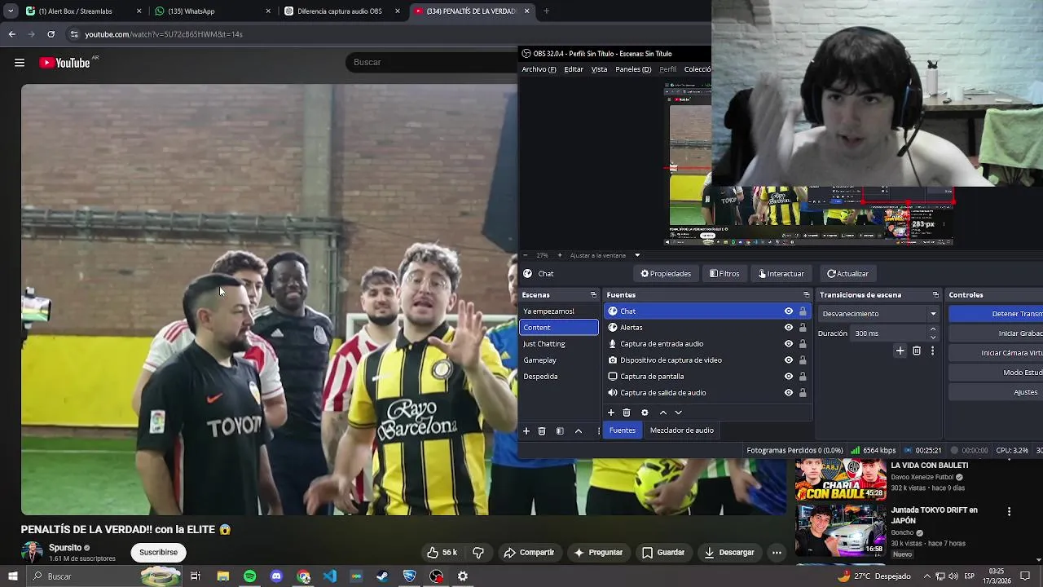
Task: Open Discord from the taskbar
Action: coord(276,576)
